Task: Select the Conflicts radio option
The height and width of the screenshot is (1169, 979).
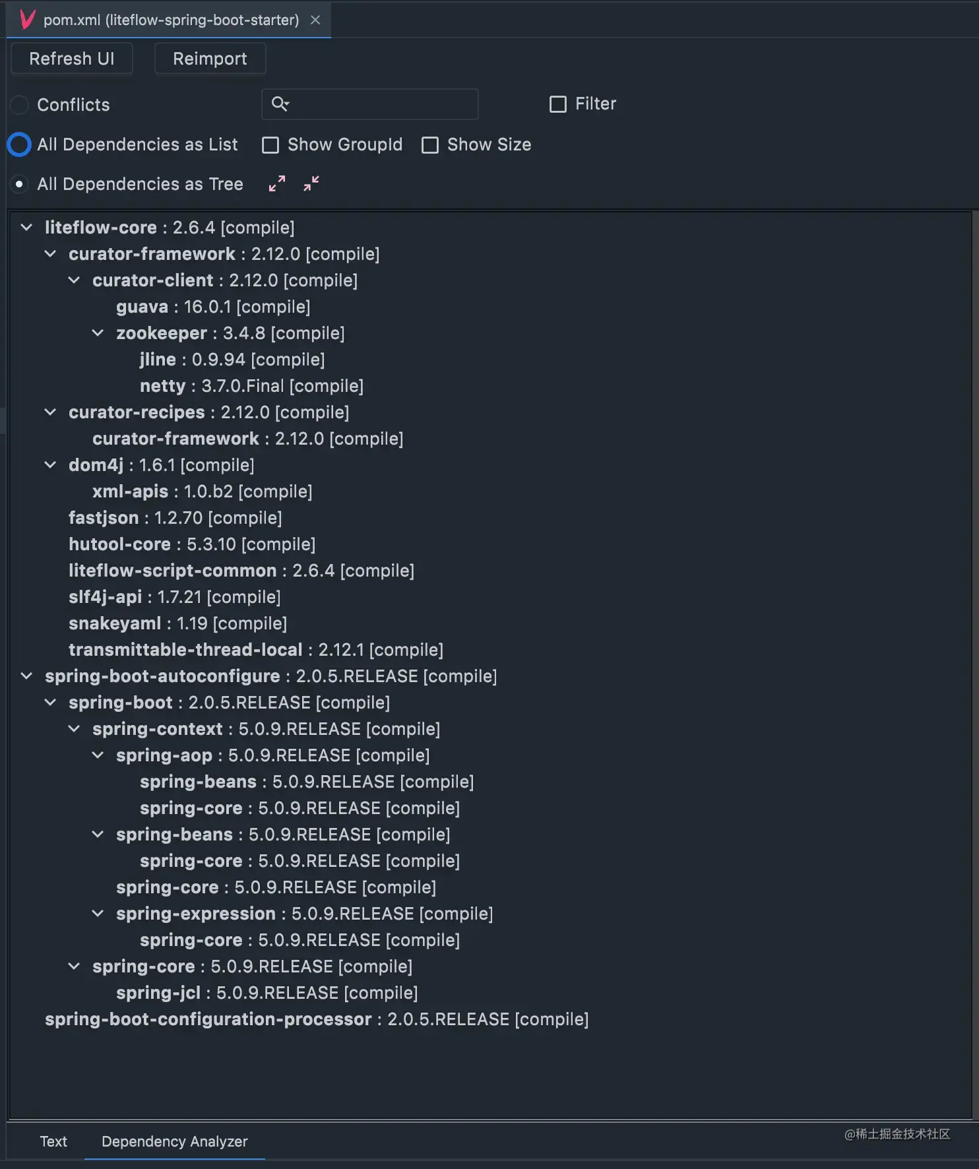Action: [19, 105]
